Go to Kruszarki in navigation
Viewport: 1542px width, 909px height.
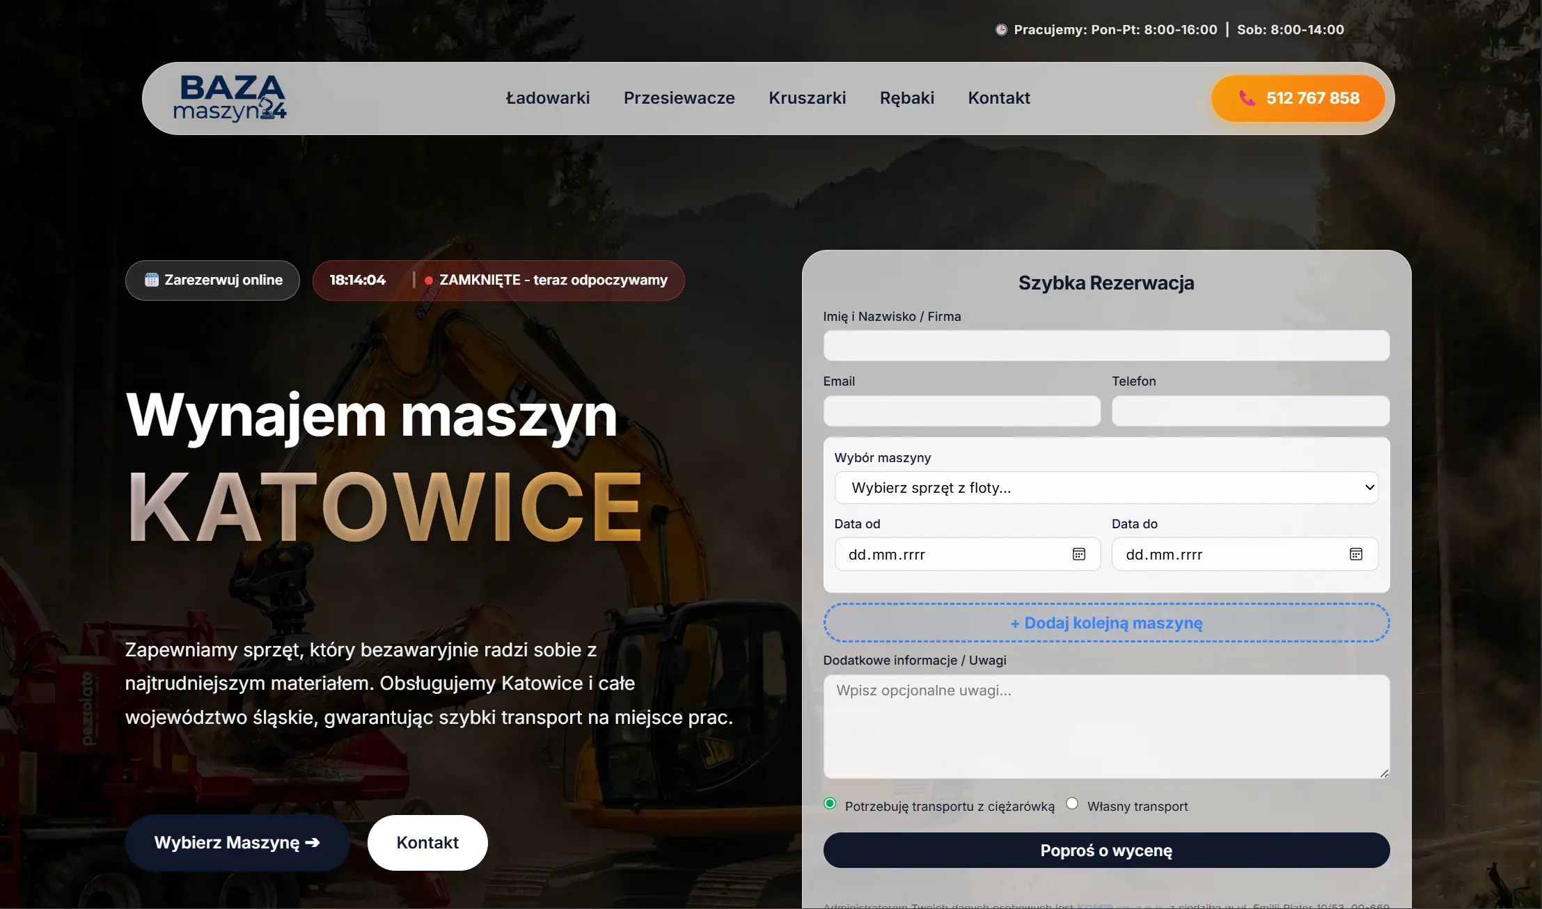(x=808, y=98)
